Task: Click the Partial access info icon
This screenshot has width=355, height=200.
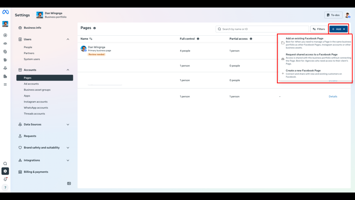Action: tap(251, 39)
